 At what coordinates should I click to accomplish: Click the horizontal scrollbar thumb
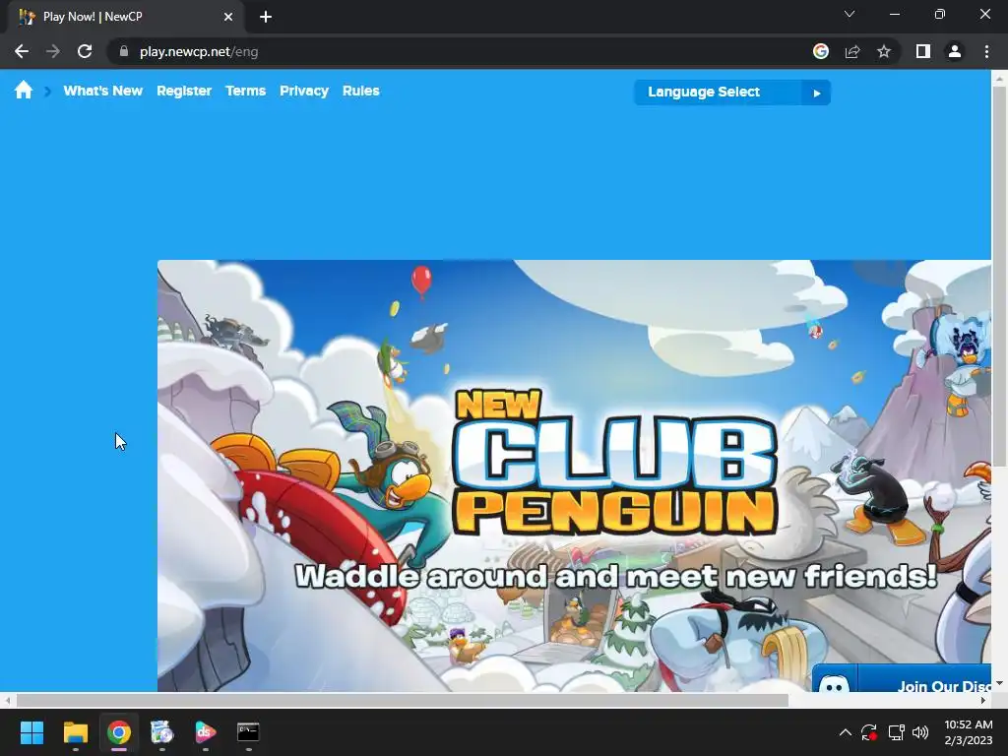coord(402,701)
